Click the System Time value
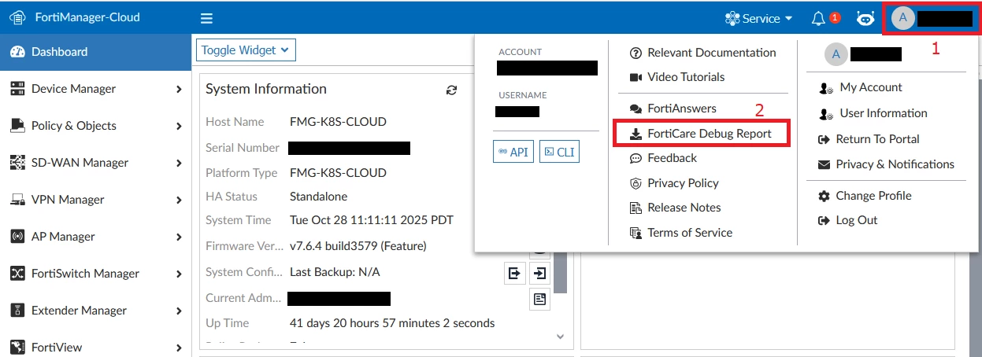 (372, 220)
